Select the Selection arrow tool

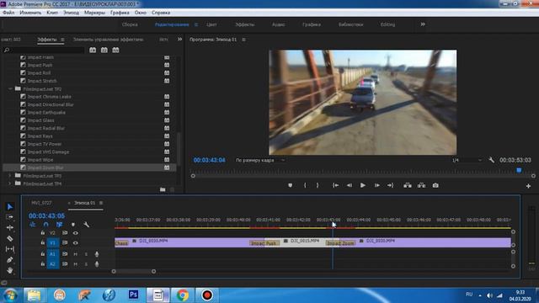(9, 206)
